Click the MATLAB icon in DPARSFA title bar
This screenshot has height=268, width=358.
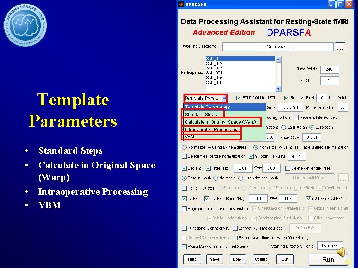pyautogui.click(x=181, y=4)
